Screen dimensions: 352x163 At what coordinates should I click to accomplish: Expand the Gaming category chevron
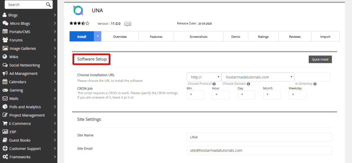[x=55, y=90]
